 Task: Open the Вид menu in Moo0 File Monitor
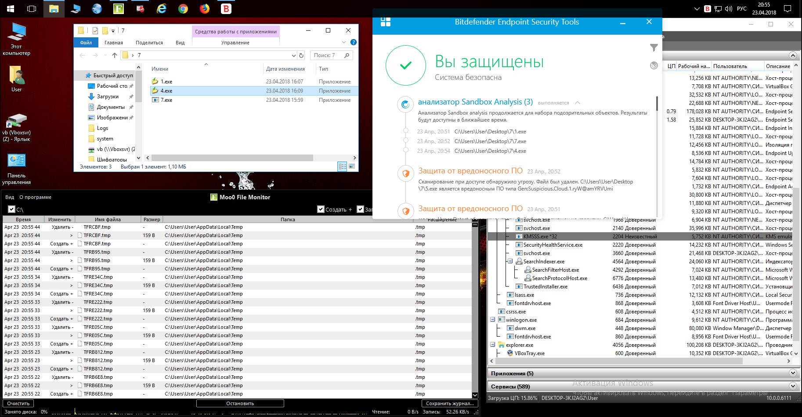[x=10, y=197]
